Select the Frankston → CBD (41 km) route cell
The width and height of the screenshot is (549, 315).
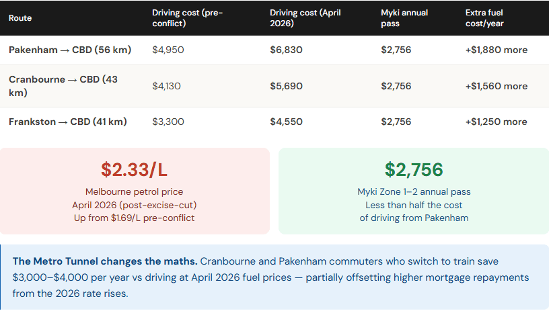[x=68, y=122]
